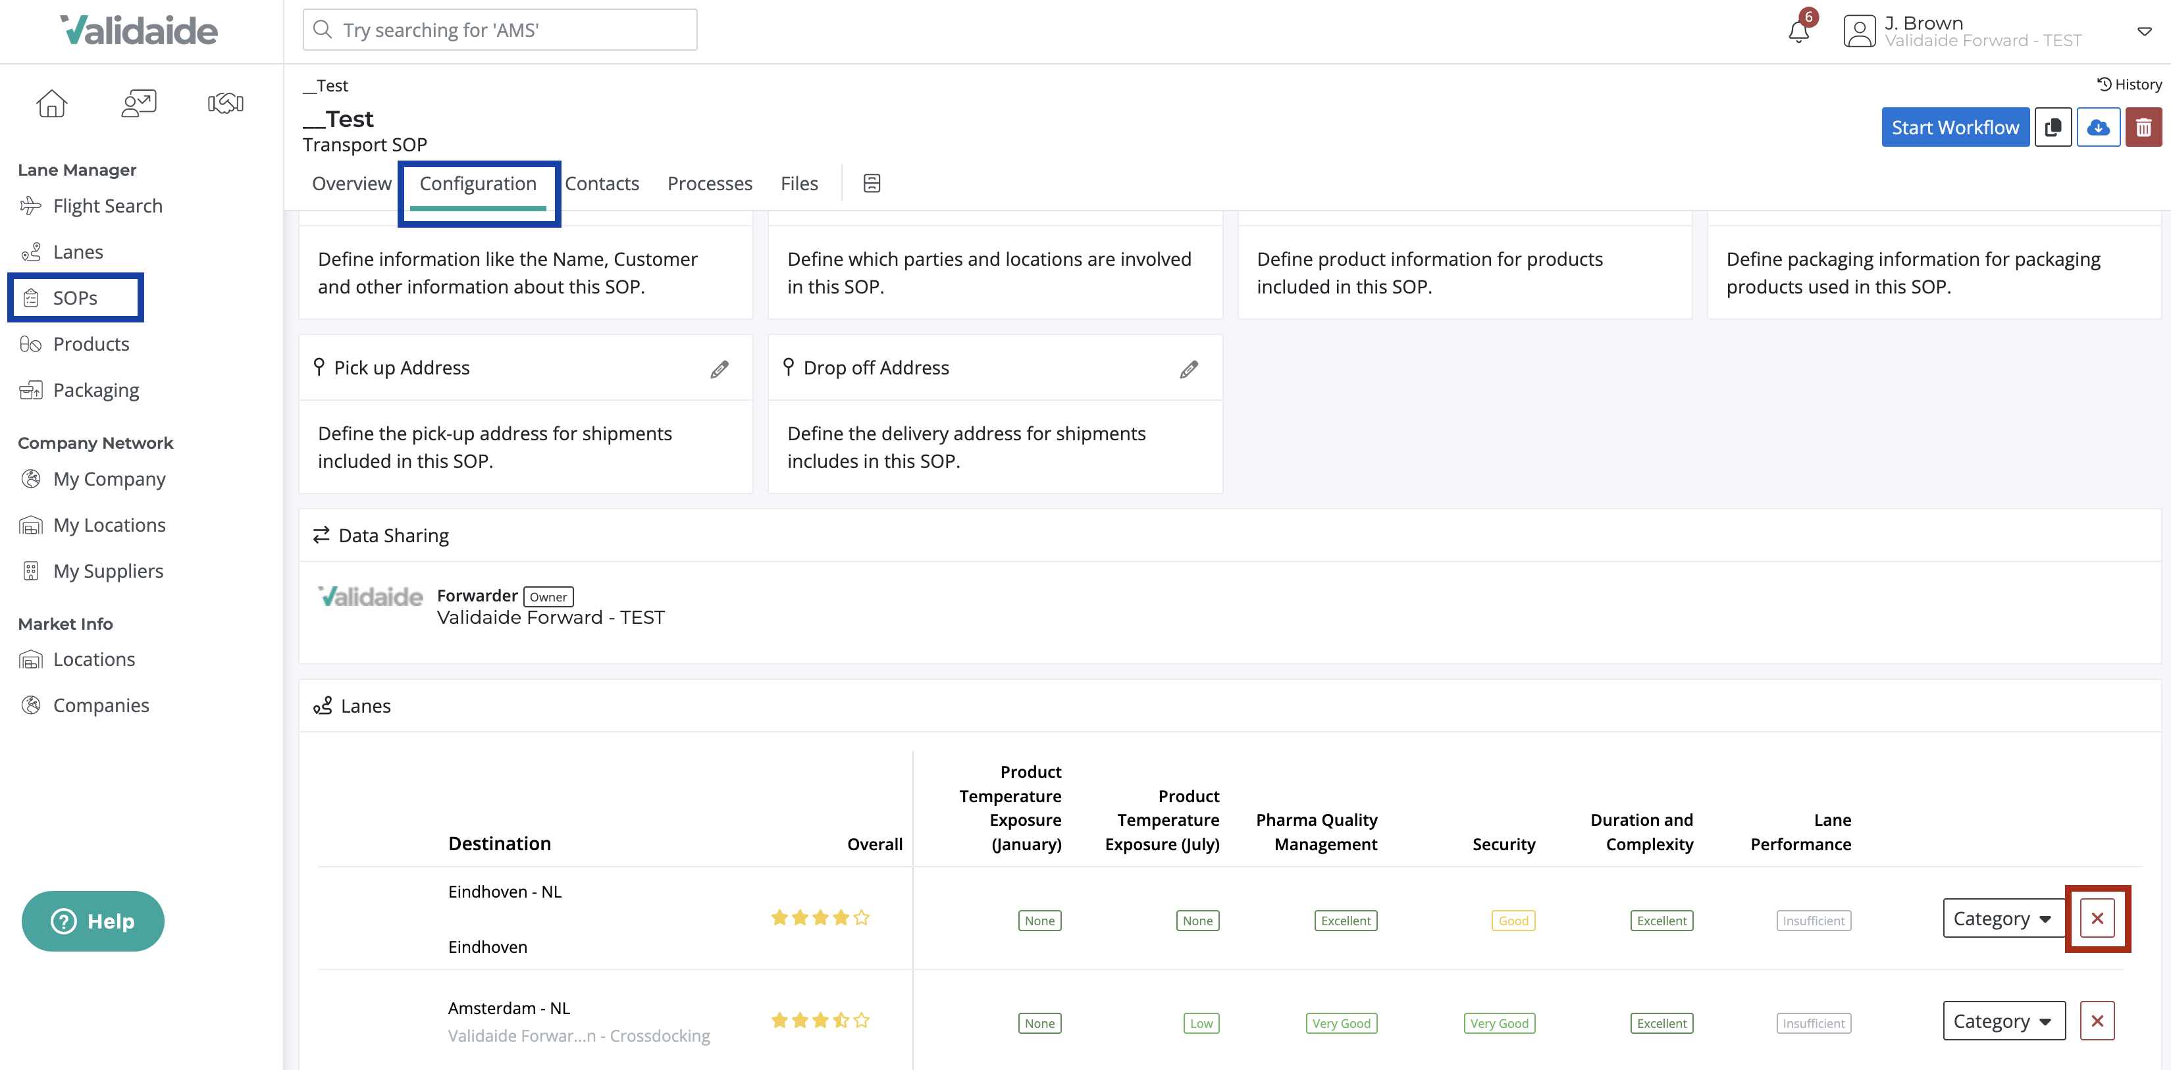
Task: Click the Amsterdam lane star rating
Action: pos(820,1020)
